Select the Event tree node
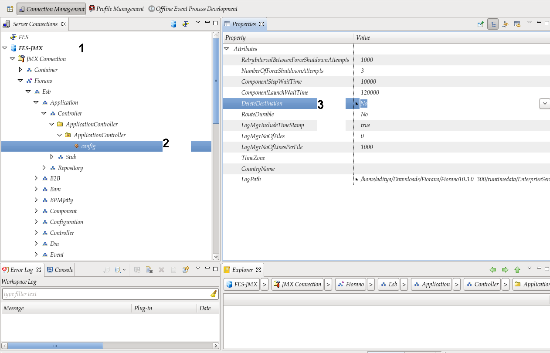Viewport: 550px width, 353px height. click(57, 255)
